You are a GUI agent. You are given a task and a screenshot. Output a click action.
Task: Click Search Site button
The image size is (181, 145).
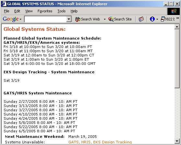click(x=120, y=19)
